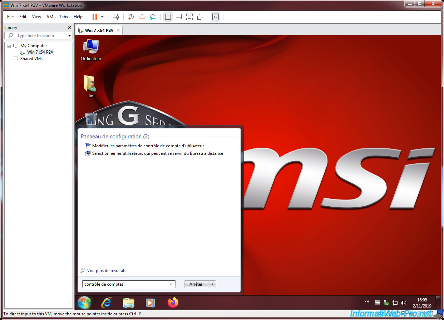Collapse the My Computer tree node
Screen dimensions: 444x320
pyautogui.click(x=9, y=46)
